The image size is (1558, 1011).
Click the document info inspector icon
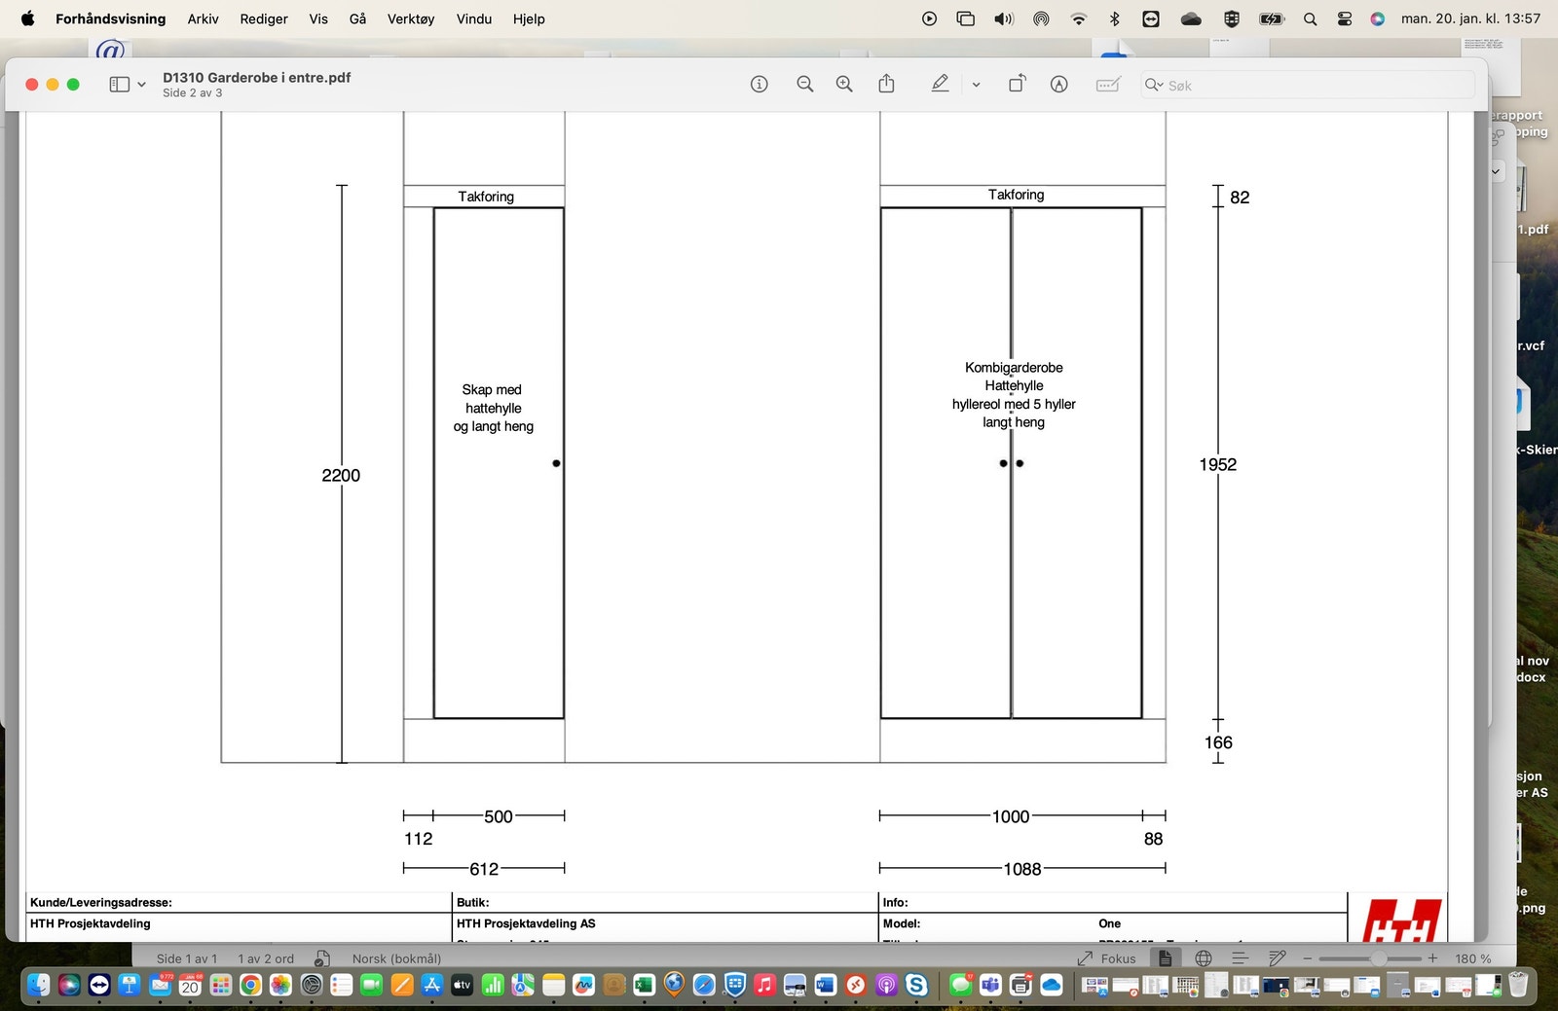click(x=759, y=85)
